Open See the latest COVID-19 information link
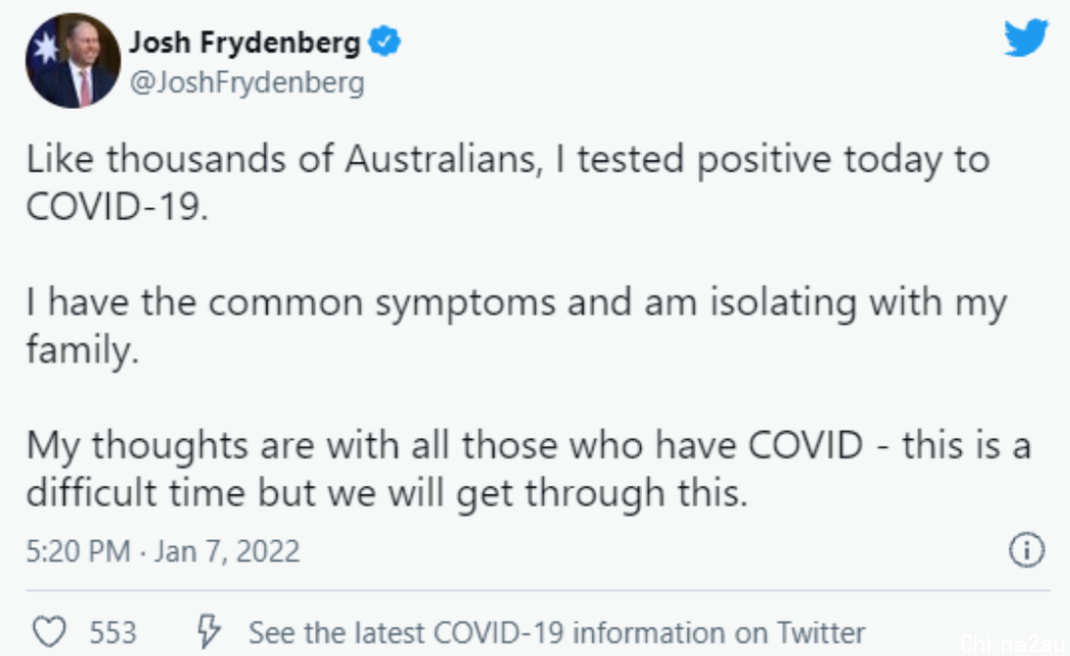1070x656 pixels. pyautogui.click(x=557, y=633)
